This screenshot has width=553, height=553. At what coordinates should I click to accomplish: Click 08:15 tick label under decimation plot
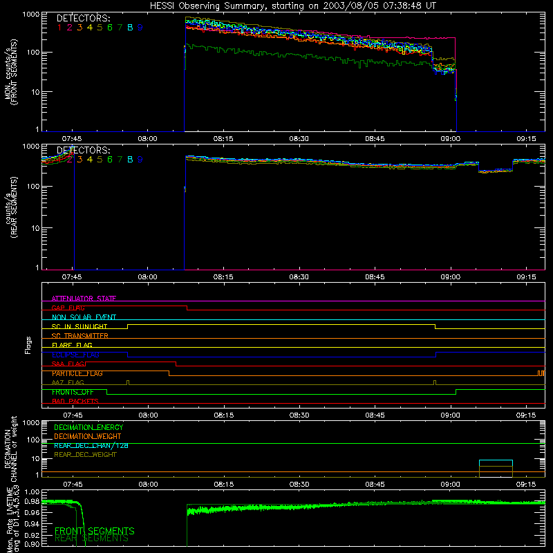click(223, 485)
